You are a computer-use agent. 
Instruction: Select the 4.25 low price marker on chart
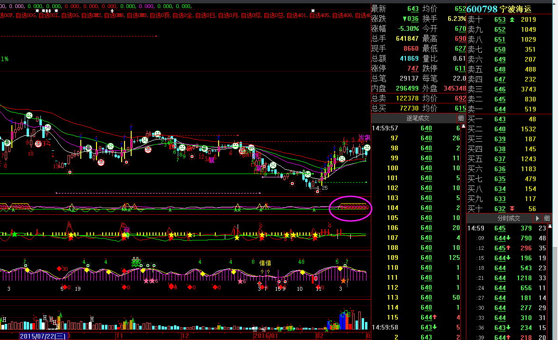click(x=322, y=188)
